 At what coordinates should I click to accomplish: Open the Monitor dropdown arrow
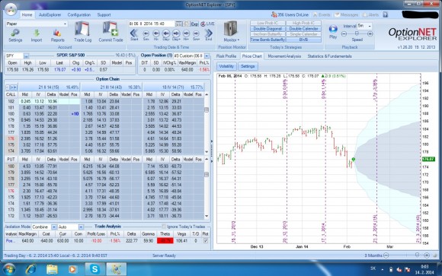(239, 40)
